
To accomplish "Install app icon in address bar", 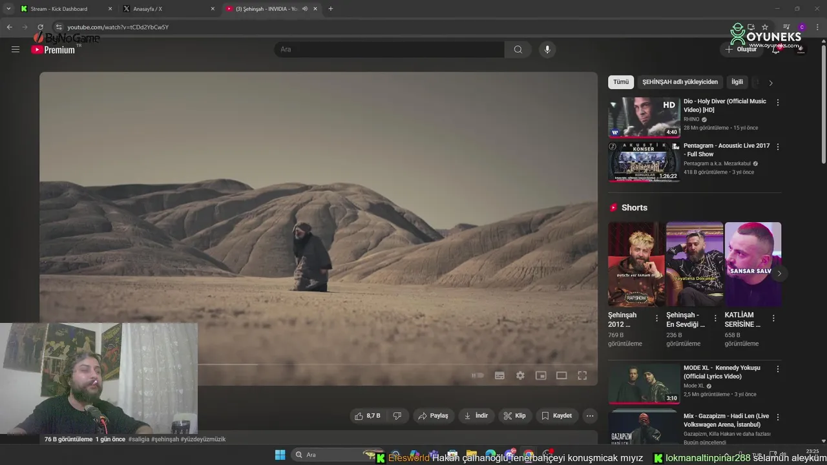I will (x=751, y=27).
